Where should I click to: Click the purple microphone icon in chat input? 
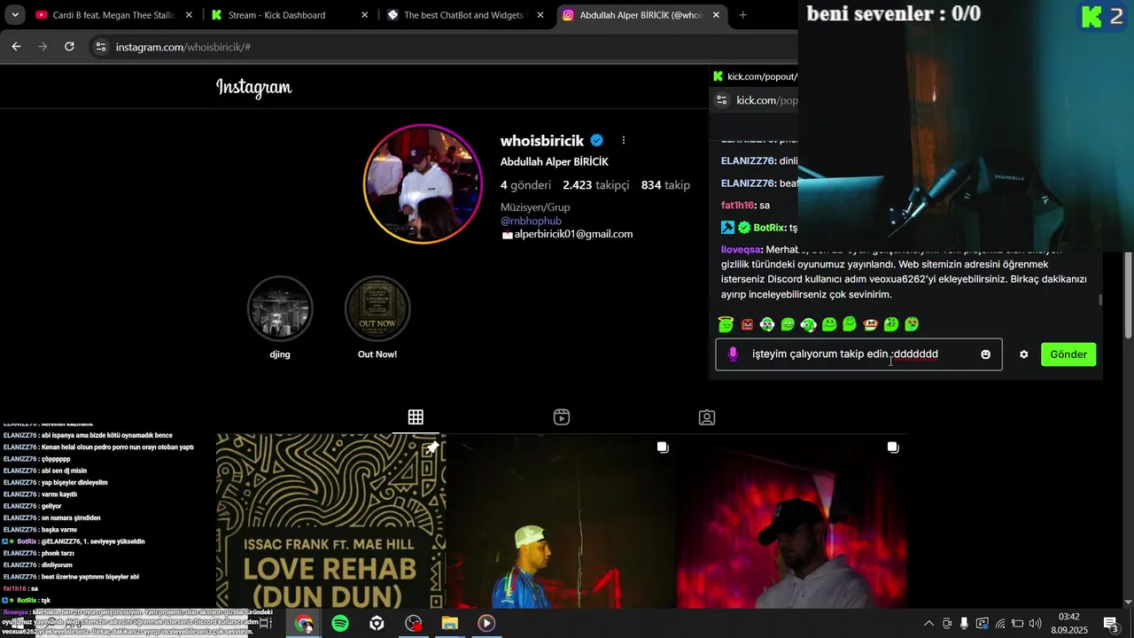coord(733,354)
